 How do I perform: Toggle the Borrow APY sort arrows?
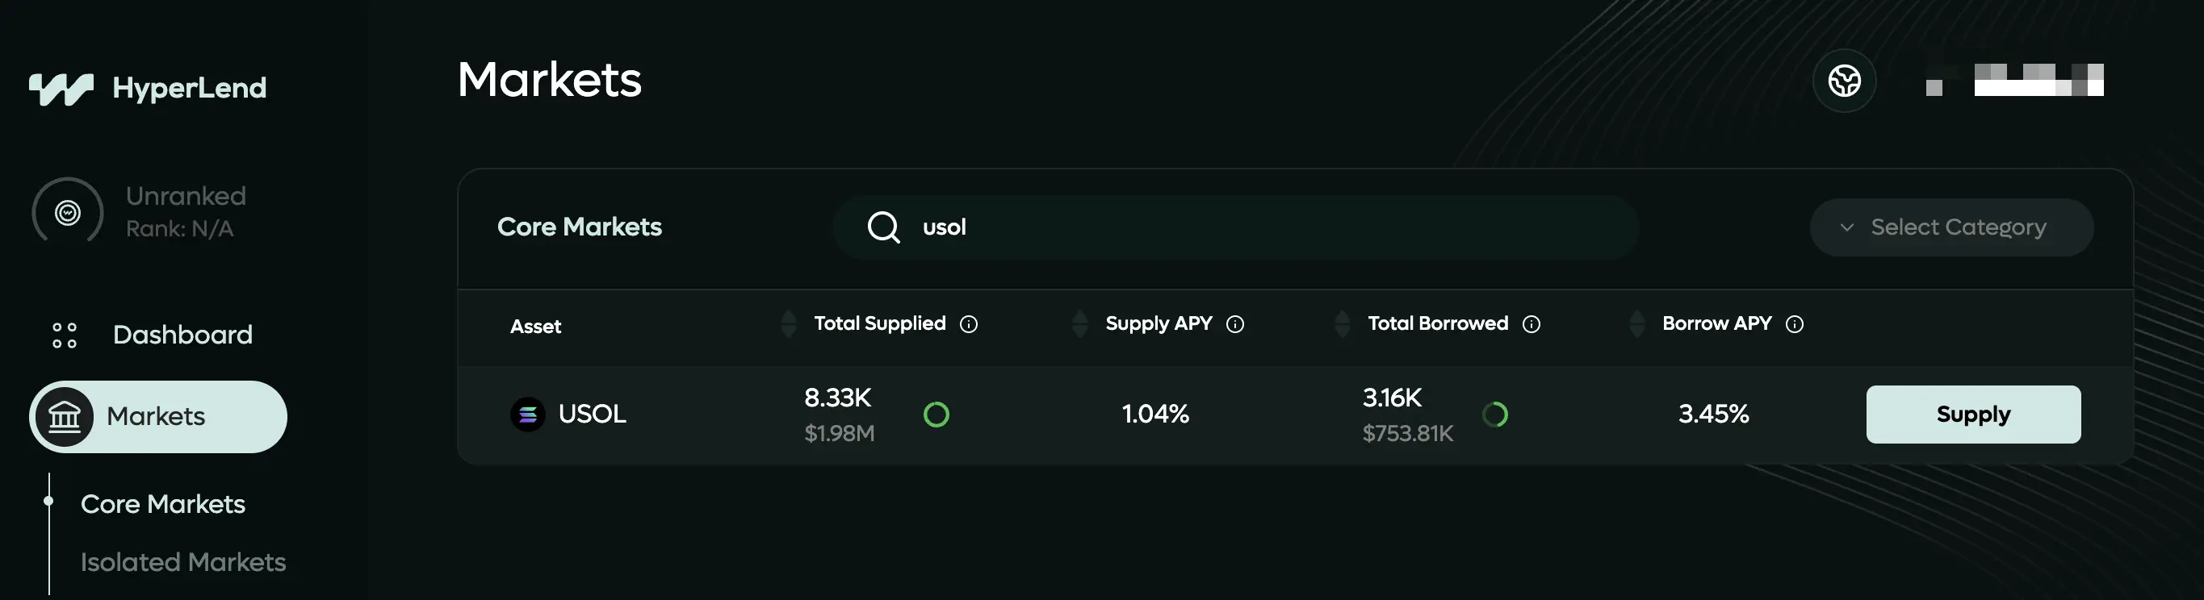tap(1636, 324)
